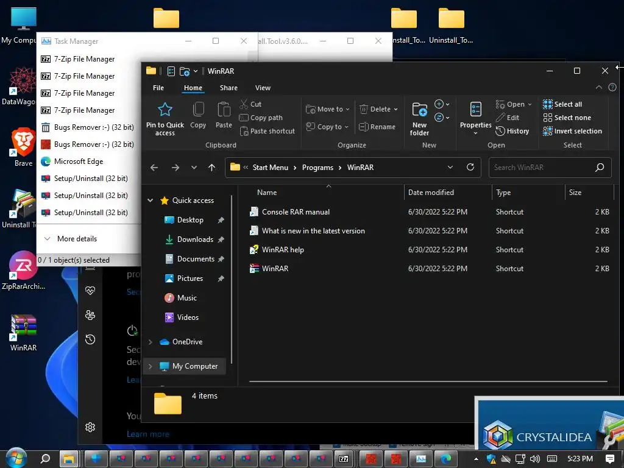Open Downloads in Quick access
Screen dimensions: 624x468
point(195,239)
